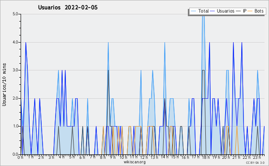269x166 pixels.
Task: Click the x-axis label '2 h'
Action: pyautogui.click(x=41, y=157)
